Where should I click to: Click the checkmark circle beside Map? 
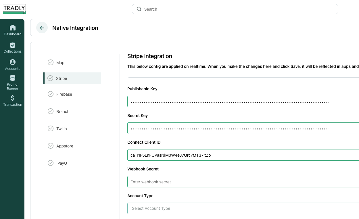click(51, 63)
